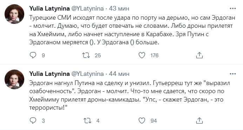Reply to the 43 мин tweet
243x130 pixels.
click(33, 55)
